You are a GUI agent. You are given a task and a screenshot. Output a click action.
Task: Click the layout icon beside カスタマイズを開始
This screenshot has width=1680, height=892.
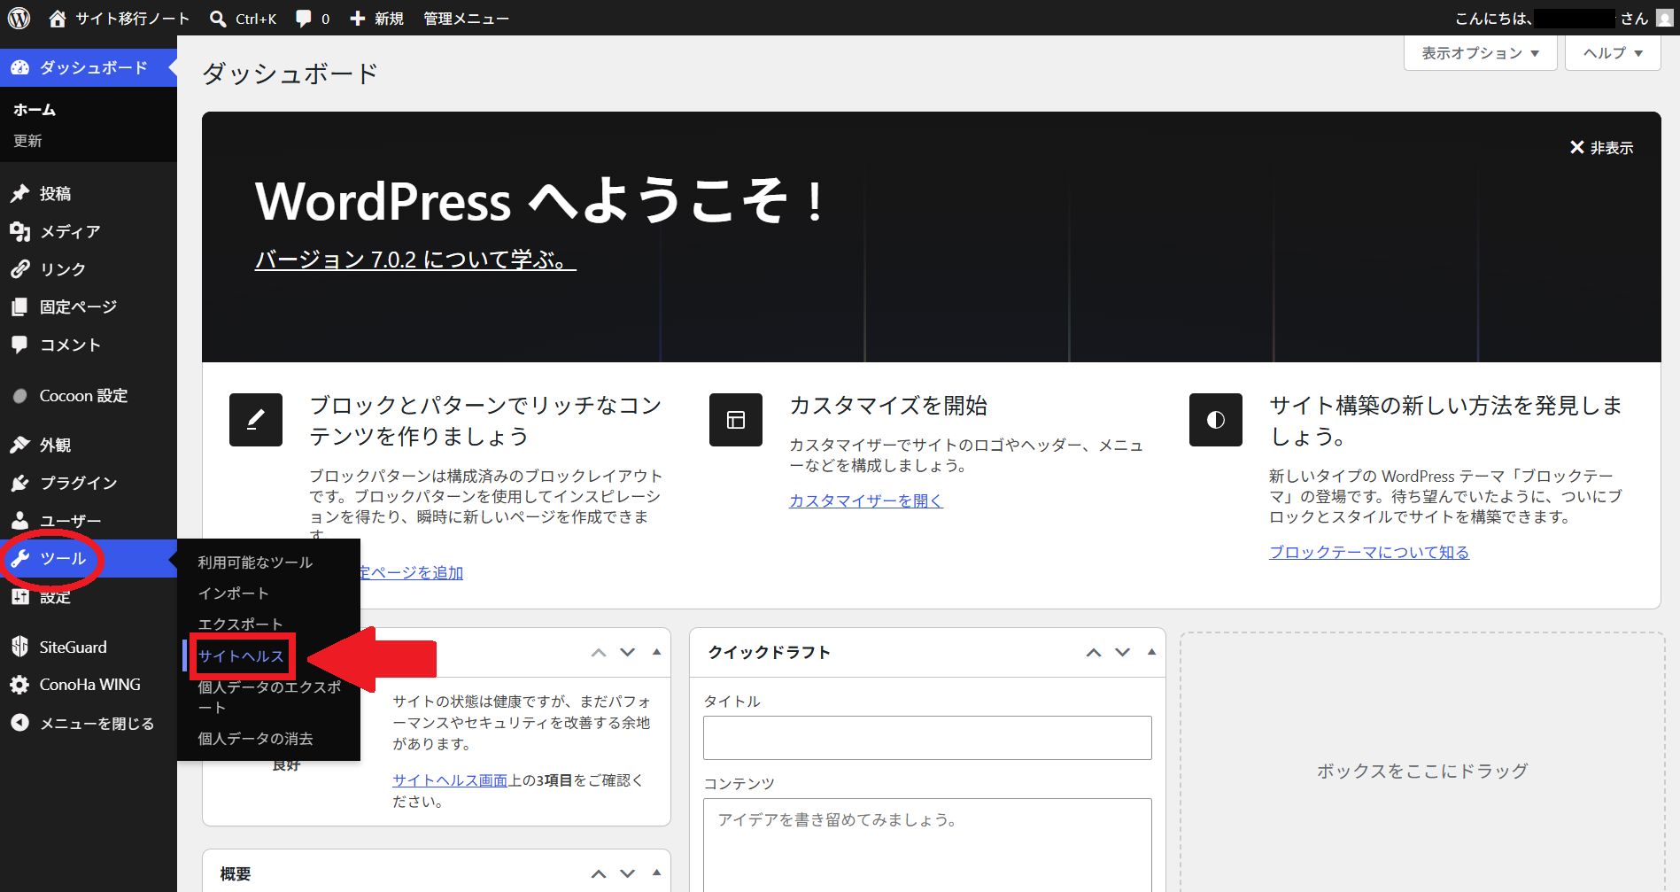click(736, 420)
